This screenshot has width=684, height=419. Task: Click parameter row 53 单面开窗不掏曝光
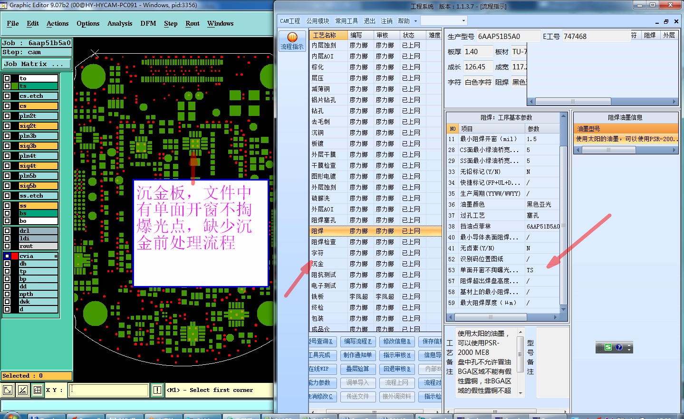click(x=503, y=270)
